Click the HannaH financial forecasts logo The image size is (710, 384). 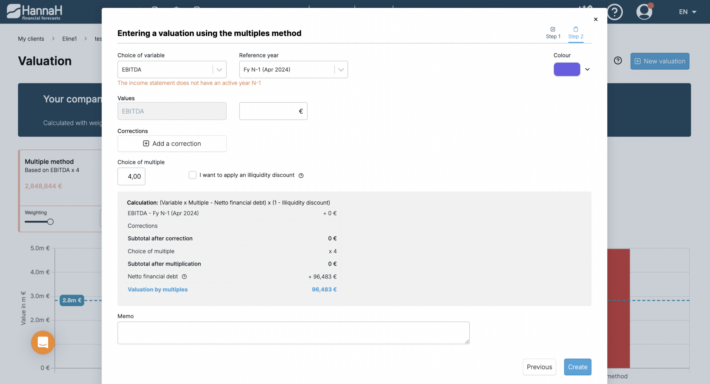35,12
